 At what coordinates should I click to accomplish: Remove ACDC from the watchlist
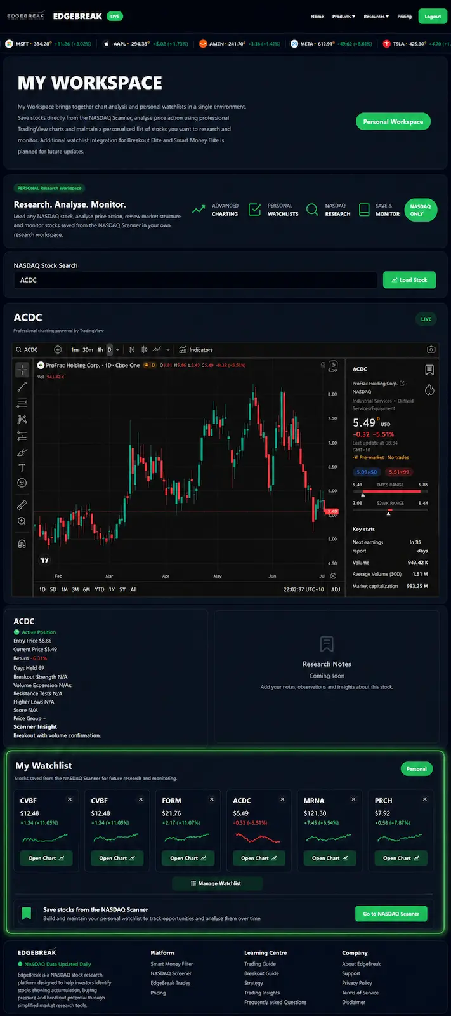(283, 799)
